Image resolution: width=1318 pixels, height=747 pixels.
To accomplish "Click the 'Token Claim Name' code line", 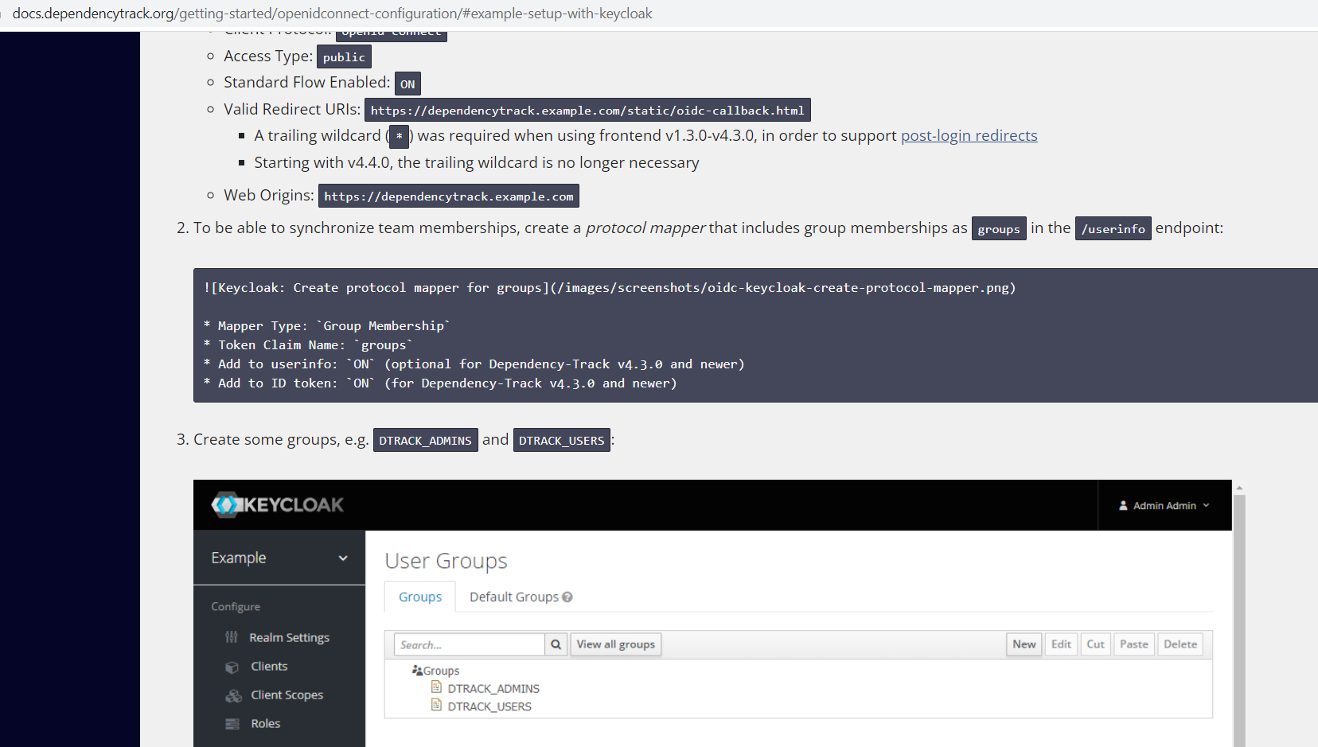I will (308, 344).
